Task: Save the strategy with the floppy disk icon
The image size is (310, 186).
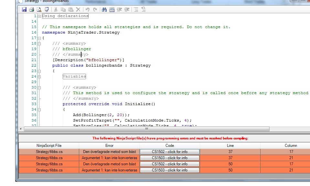Action: pos(24,9)
